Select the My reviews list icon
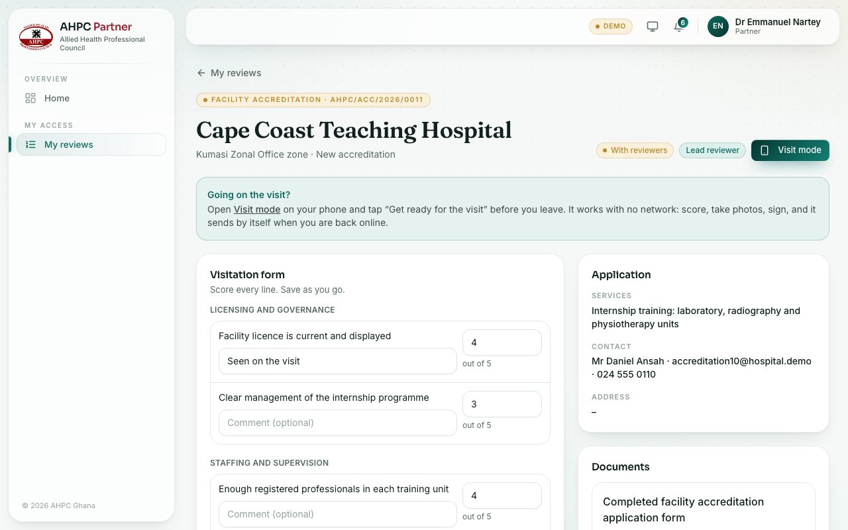 (x=30, y=144)
